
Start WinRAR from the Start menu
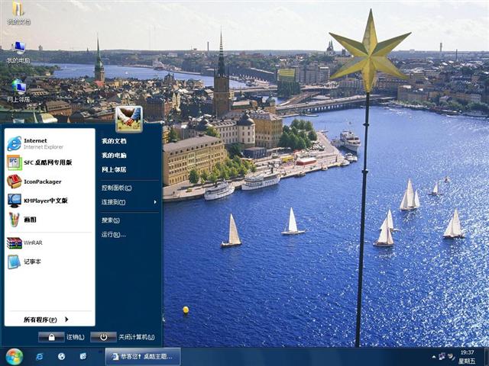tap(32, 242)
